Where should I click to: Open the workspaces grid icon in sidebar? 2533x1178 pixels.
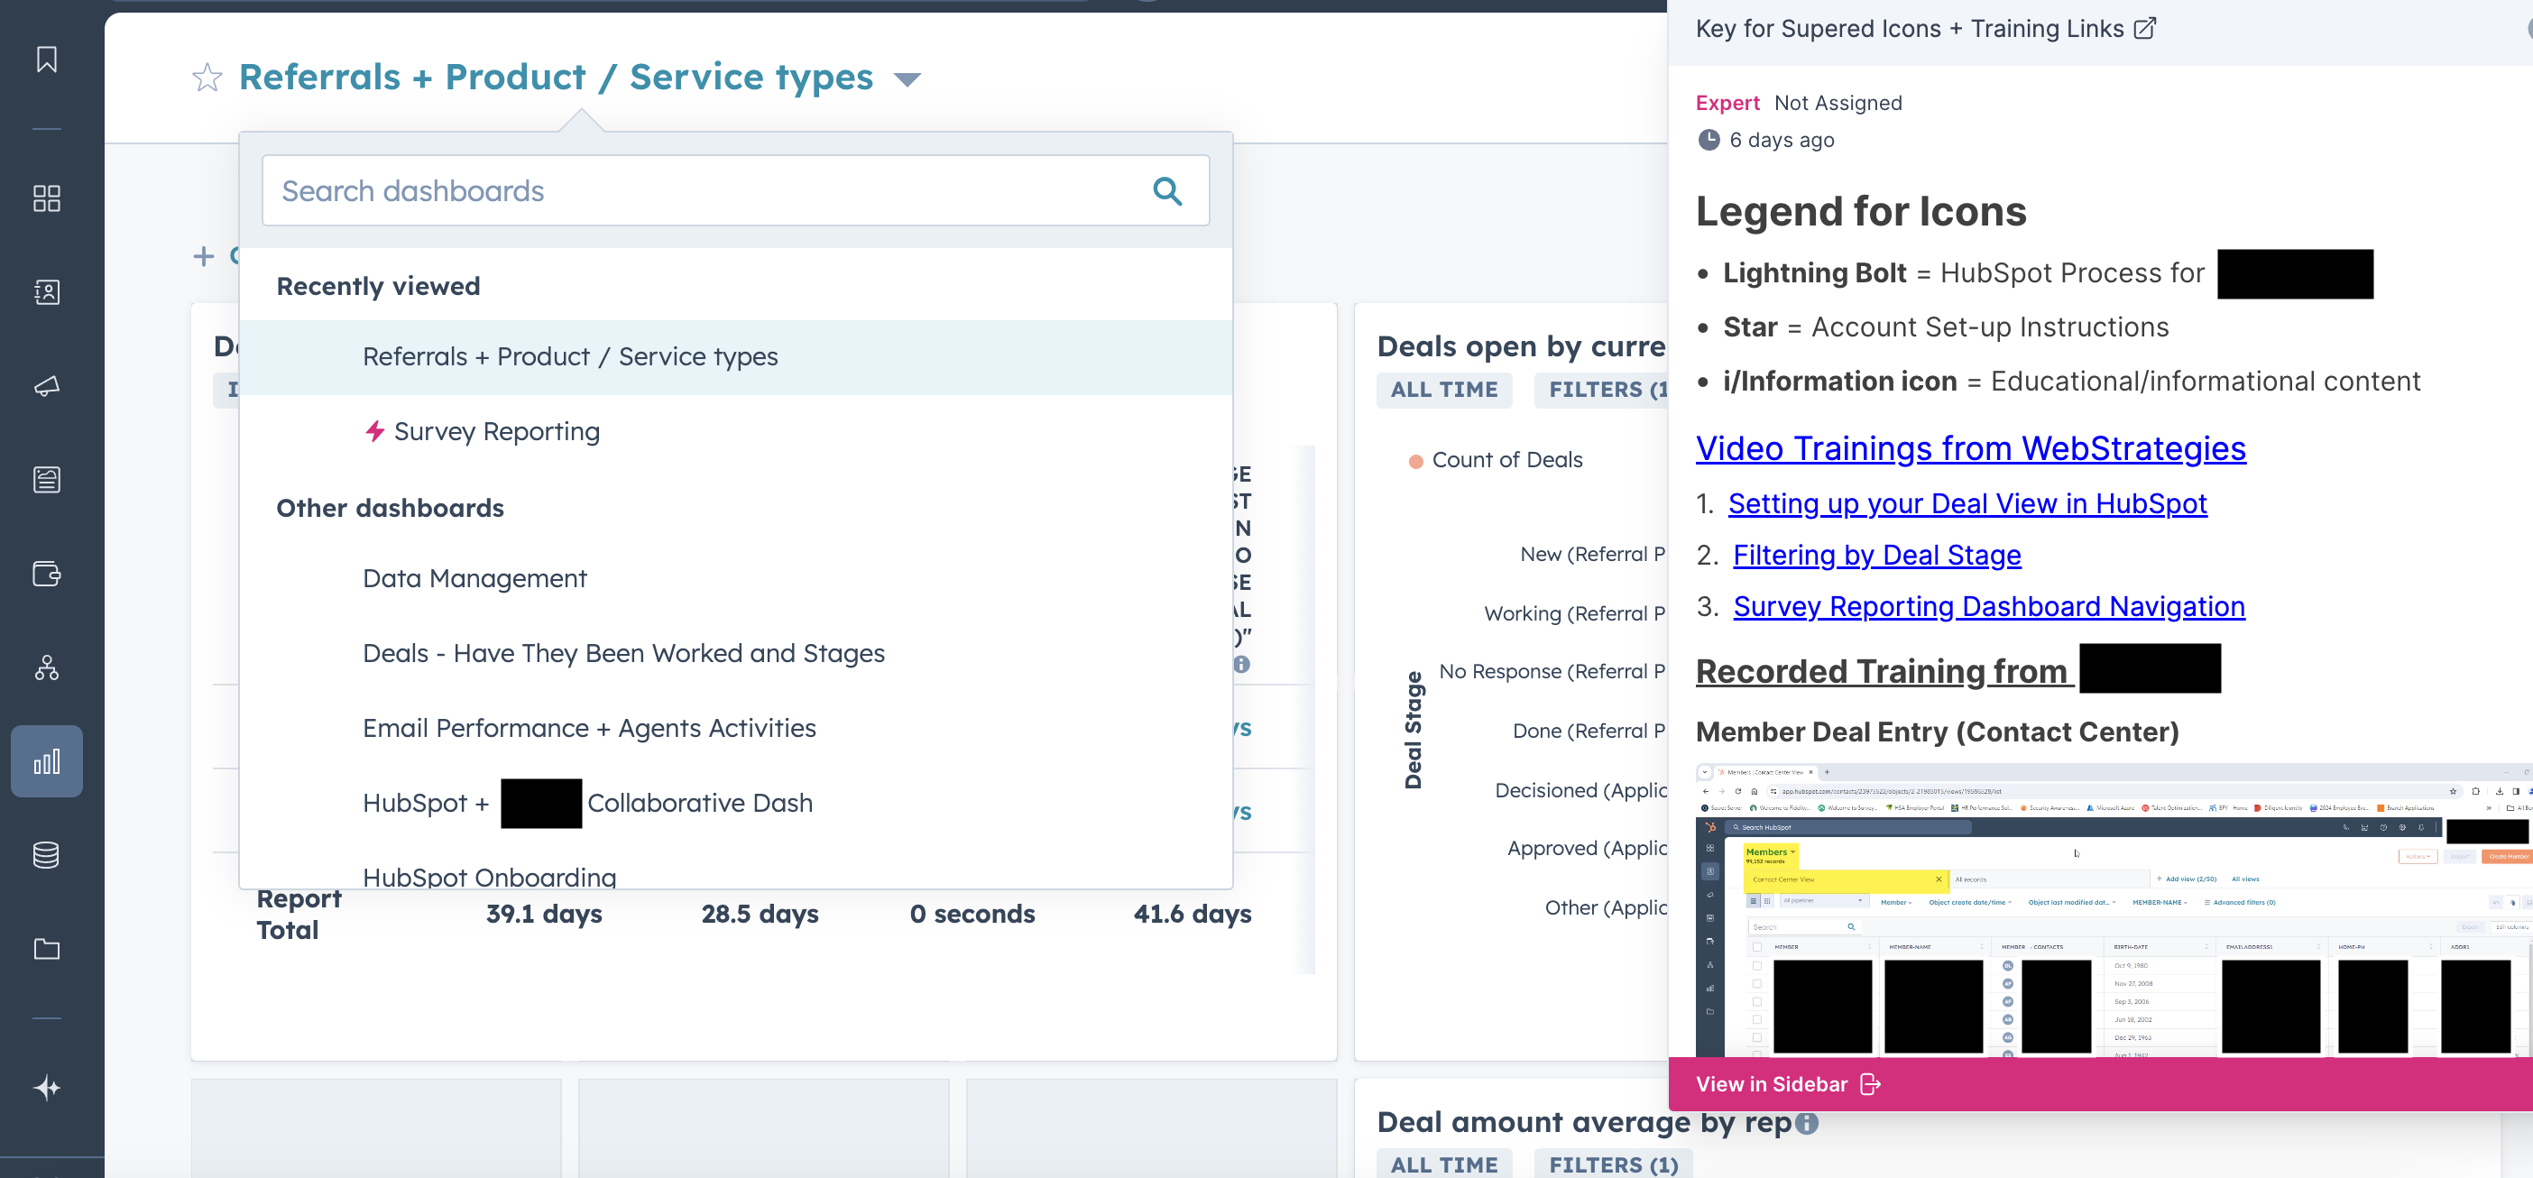tap(46, 198)
